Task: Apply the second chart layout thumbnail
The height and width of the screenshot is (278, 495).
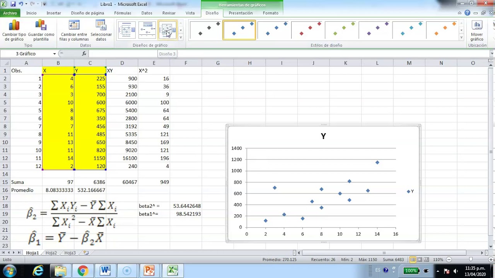Action: tap(147, 30)
